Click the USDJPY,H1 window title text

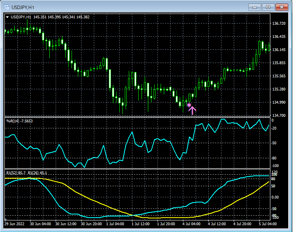pyautogui.click(x=23, y=8)
